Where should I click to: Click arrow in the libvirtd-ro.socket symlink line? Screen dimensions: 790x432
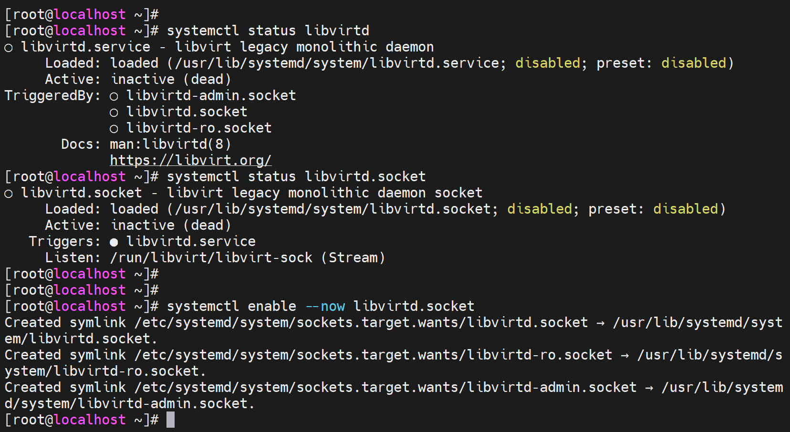[x=624, y=355]
